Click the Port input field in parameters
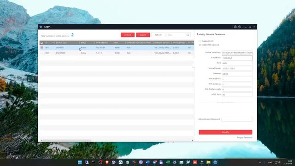The height and width of the screenshot is (166, 295). [237, 63]
